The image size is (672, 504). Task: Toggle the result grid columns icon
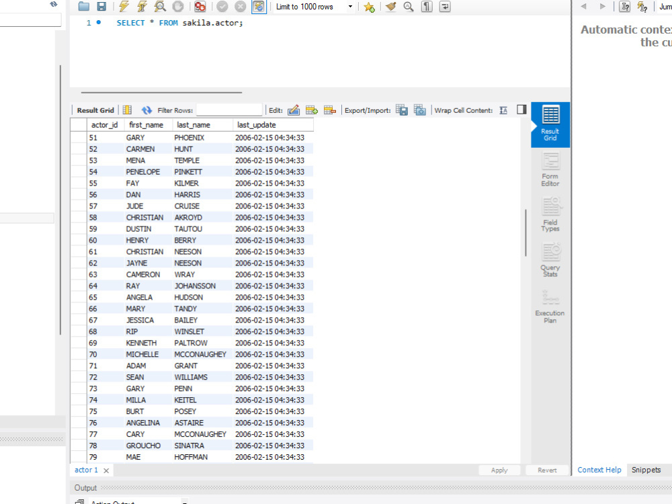click(x=127, y=110)
